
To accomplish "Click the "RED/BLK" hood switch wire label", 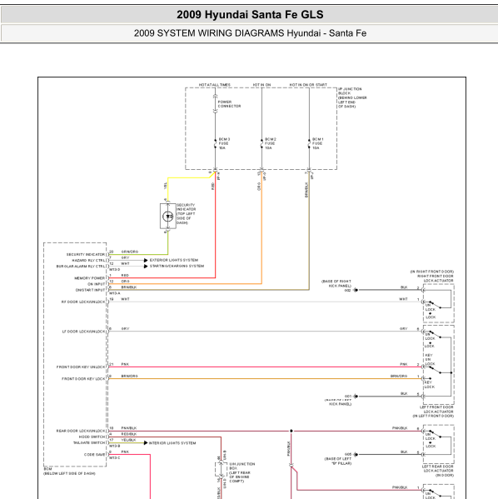I will pos(129,434).
